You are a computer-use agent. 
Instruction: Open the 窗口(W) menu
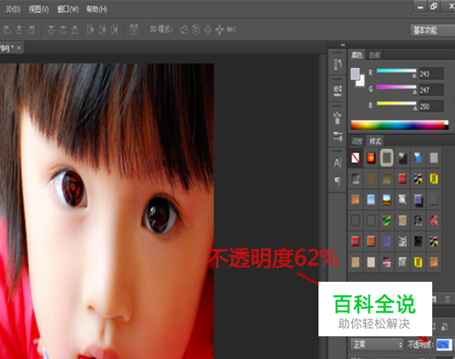[68, 9]
